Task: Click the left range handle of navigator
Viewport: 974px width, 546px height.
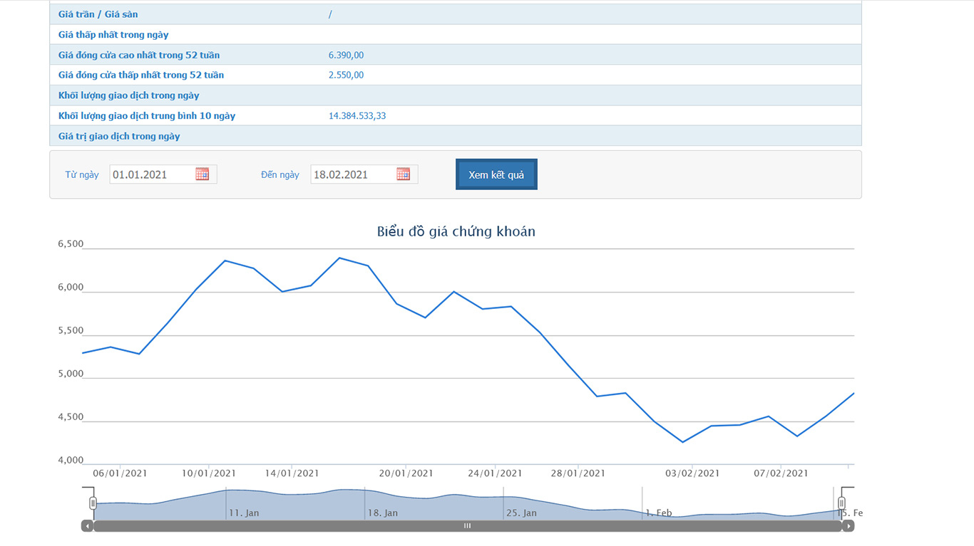Action: [93, 503]
